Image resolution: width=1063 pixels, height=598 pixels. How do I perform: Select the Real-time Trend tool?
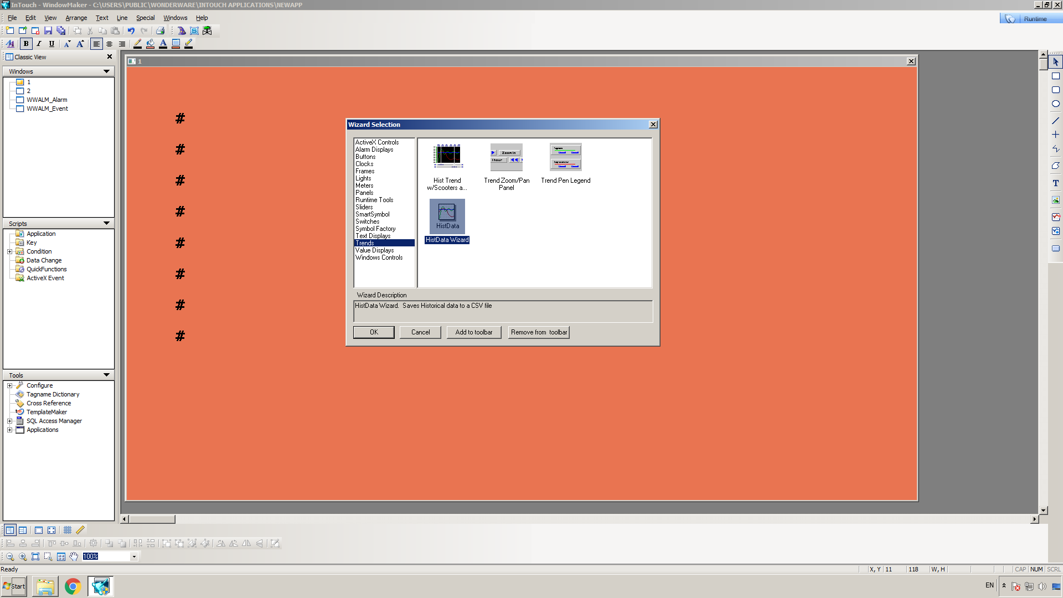[x=1055, y=217]
